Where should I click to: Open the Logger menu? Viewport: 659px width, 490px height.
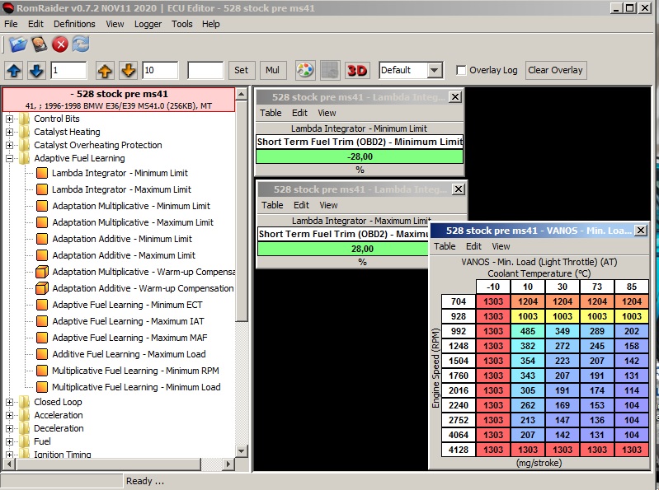pos(148,24)
